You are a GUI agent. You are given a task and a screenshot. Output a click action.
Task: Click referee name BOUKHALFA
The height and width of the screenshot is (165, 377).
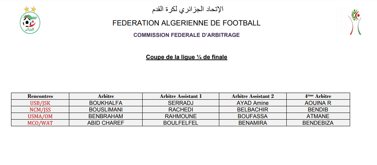105,103
